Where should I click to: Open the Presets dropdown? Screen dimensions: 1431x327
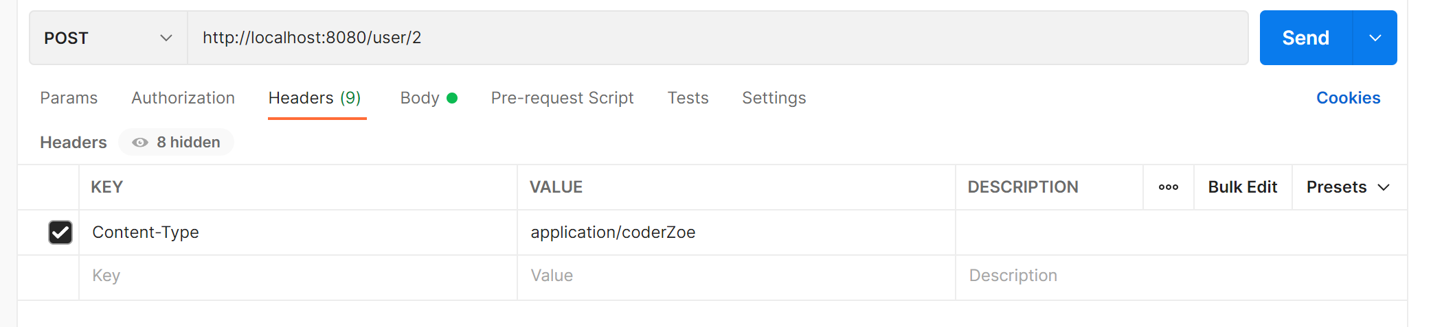point(1349,187)
